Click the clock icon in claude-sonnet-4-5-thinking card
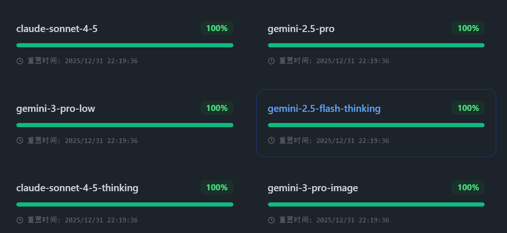507x233 pixels. (20, 220)
